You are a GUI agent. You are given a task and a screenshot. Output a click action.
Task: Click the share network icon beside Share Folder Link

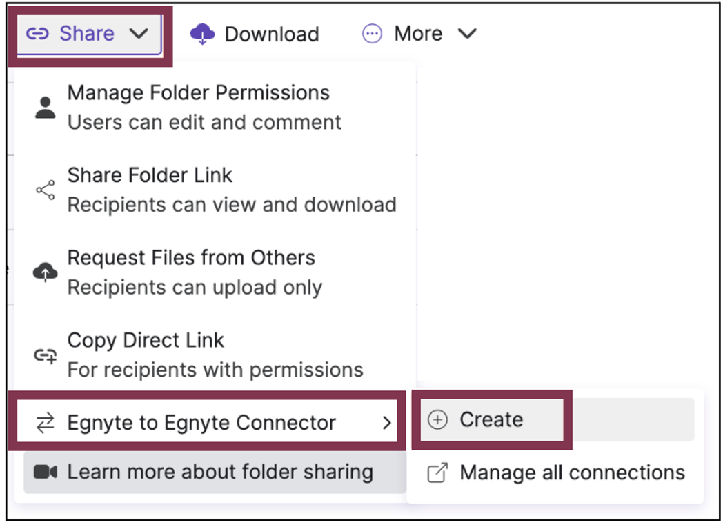pos(45,190)
